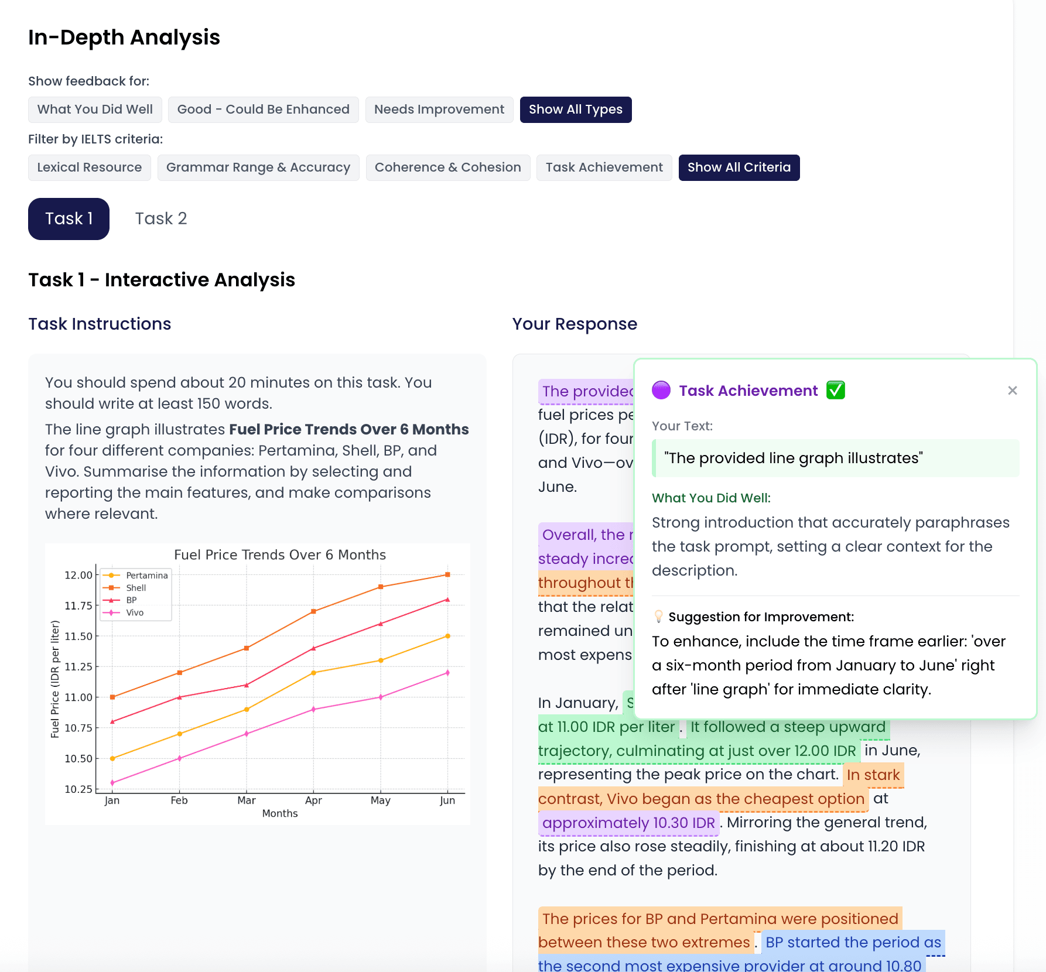Filter feedback by What You Did Well
This screenshot has width=1046, height=972.
[x=95, y=109]
